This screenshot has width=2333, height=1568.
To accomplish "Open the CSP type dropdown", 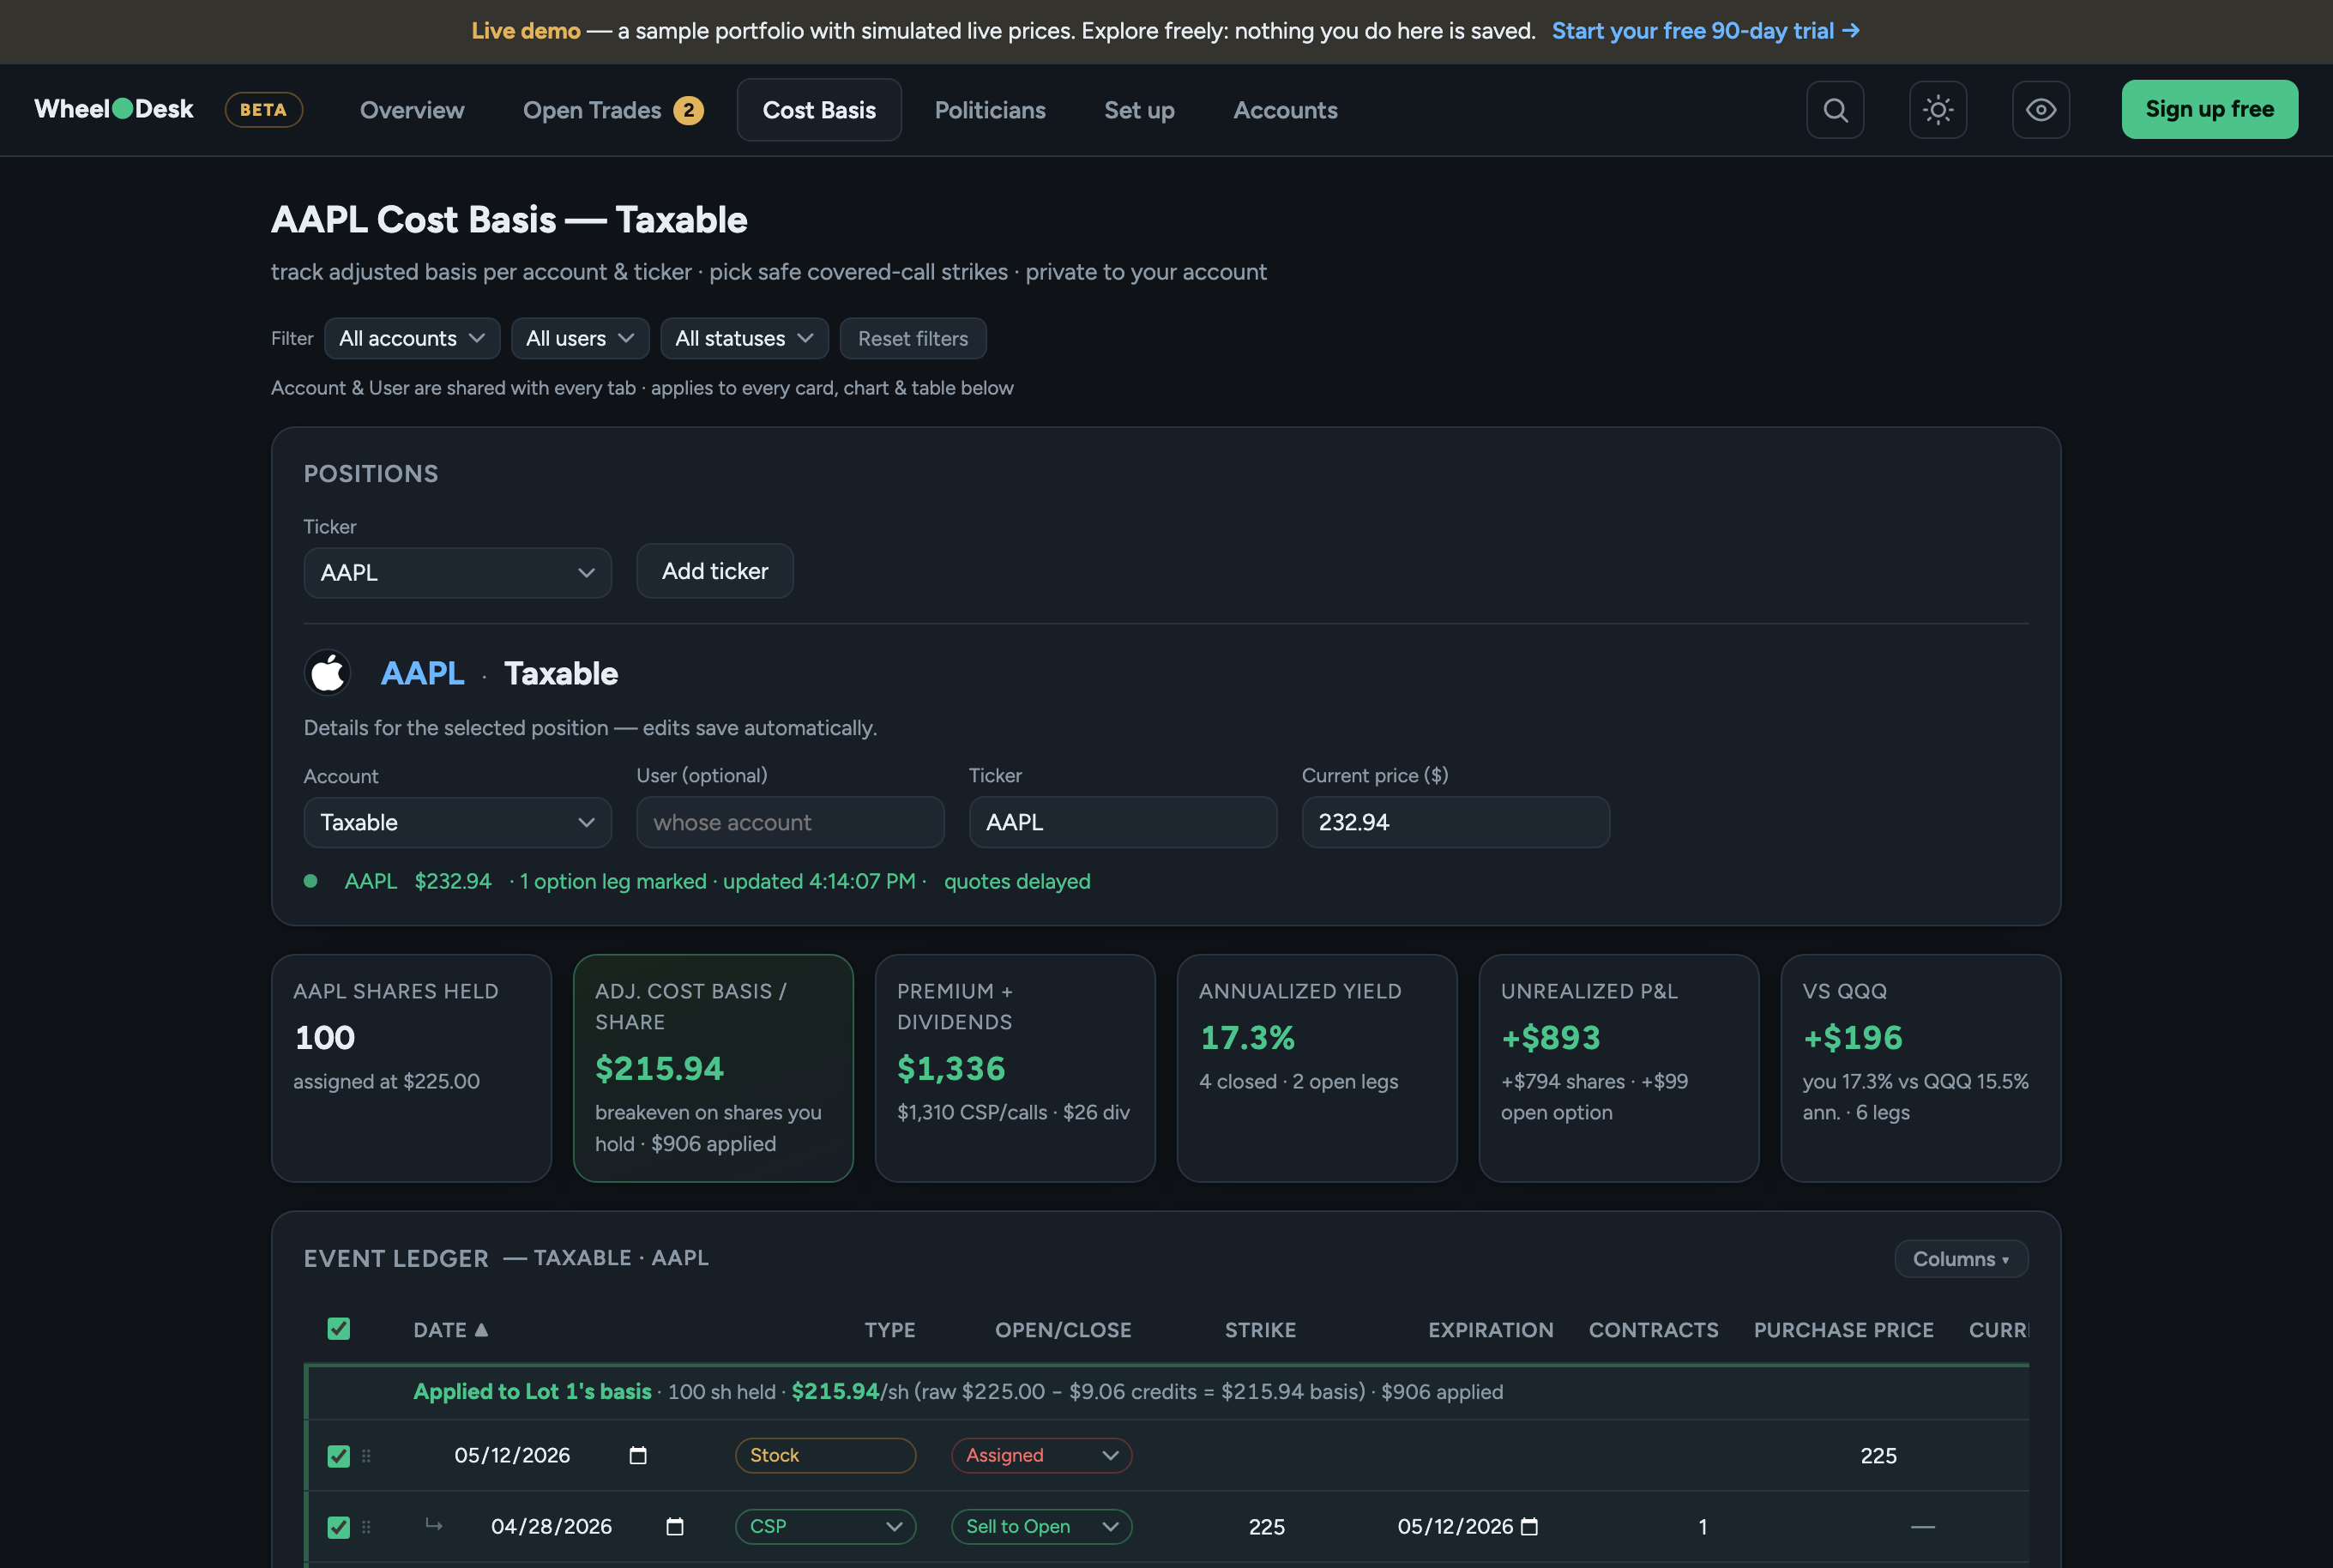I will (825, 1526).
